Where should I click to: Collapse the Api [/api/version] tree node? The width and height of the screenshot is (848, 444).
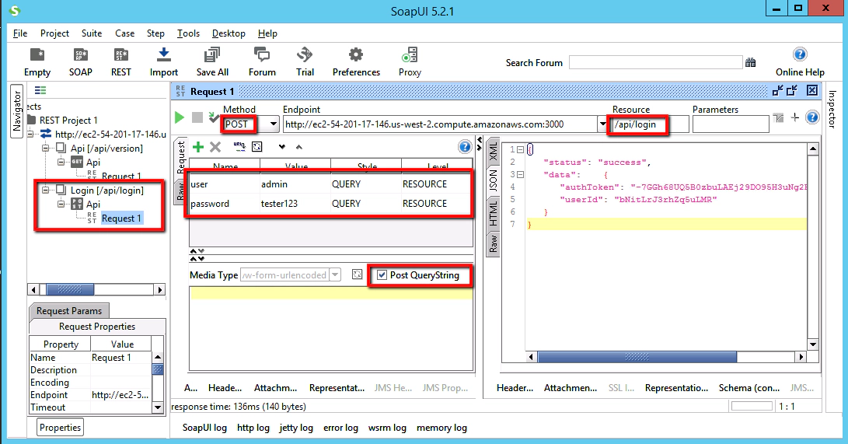(46, 148)
